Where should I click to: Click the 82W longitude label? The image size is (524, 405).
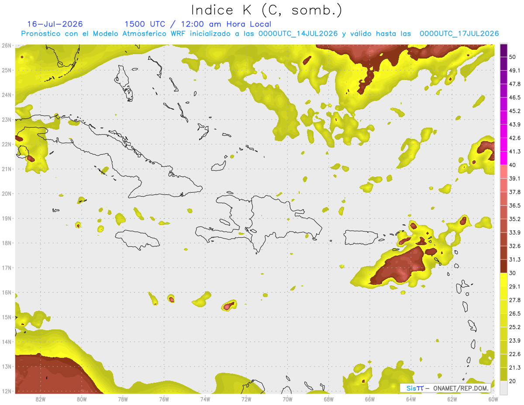click(x=41, y=399)
